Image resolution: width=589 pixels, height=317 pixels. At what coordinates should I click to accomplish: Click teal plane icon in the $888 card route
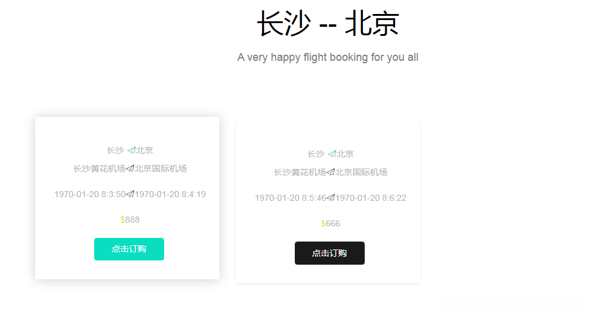point(131,150)
